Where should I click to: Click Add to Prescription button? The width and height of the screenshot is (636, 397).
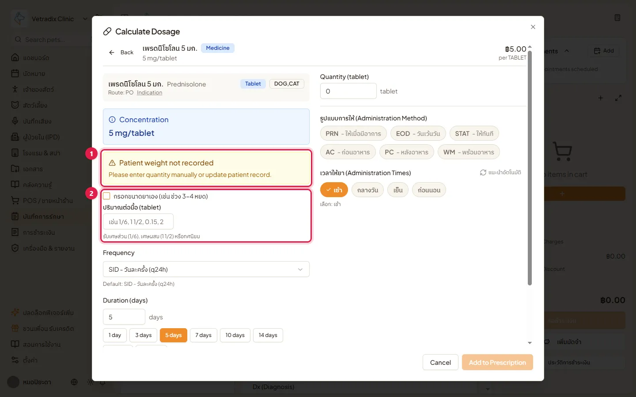[x=497, y=363]
